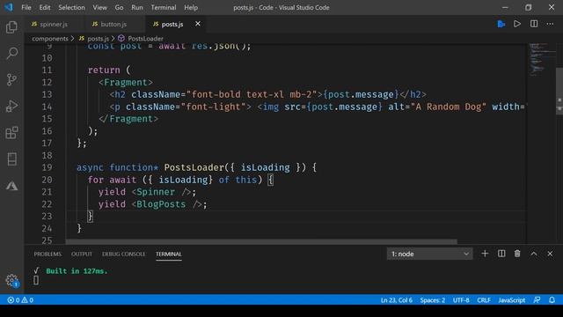Open the Help menu
The width and height of the screenshot is (563, 317).
pos(191,7)
